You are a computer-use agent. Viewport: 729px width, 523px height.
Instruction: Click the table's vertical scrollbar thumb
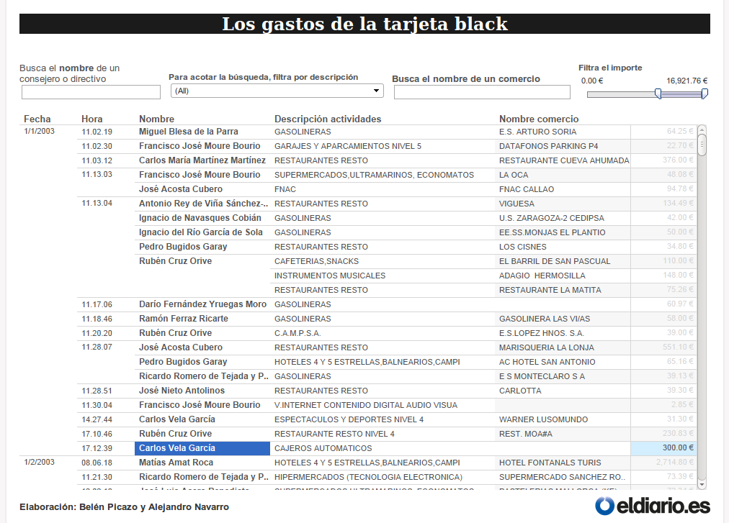click(x=702, y=145)
